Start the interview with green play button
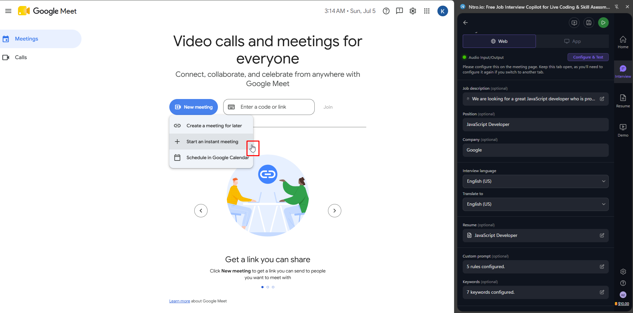 point(603,23)
